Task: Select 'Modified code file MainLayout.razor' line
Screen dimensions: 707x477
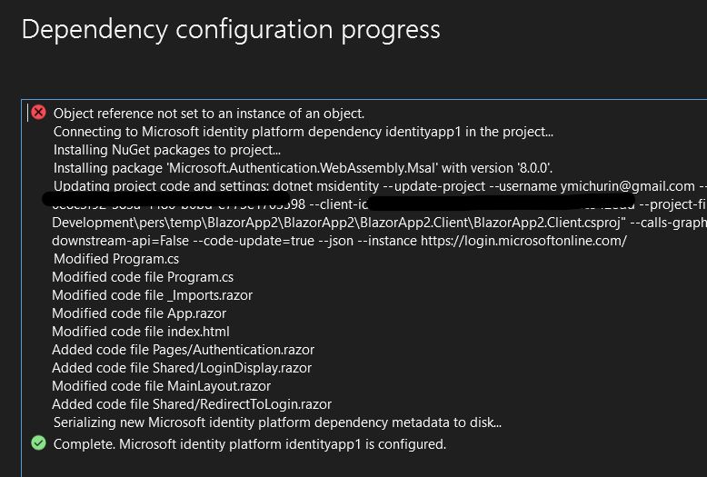Action: [x=162, y=386]
